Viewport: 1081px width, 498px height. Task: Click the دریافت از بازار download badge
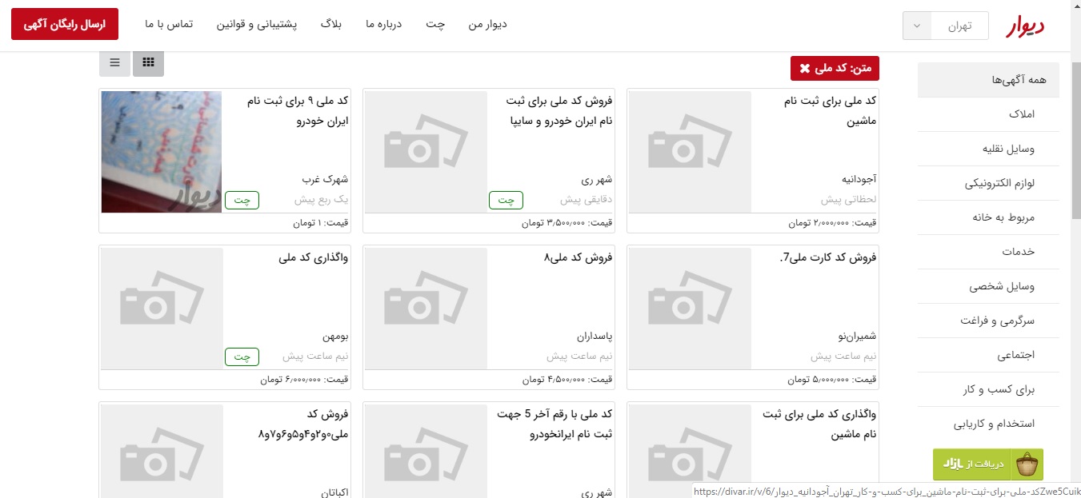coord(988,464)
